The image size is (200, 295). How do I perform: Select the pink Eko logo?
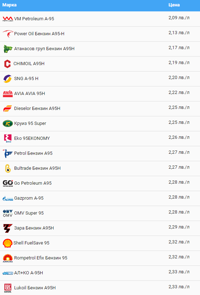pos(8,138)
